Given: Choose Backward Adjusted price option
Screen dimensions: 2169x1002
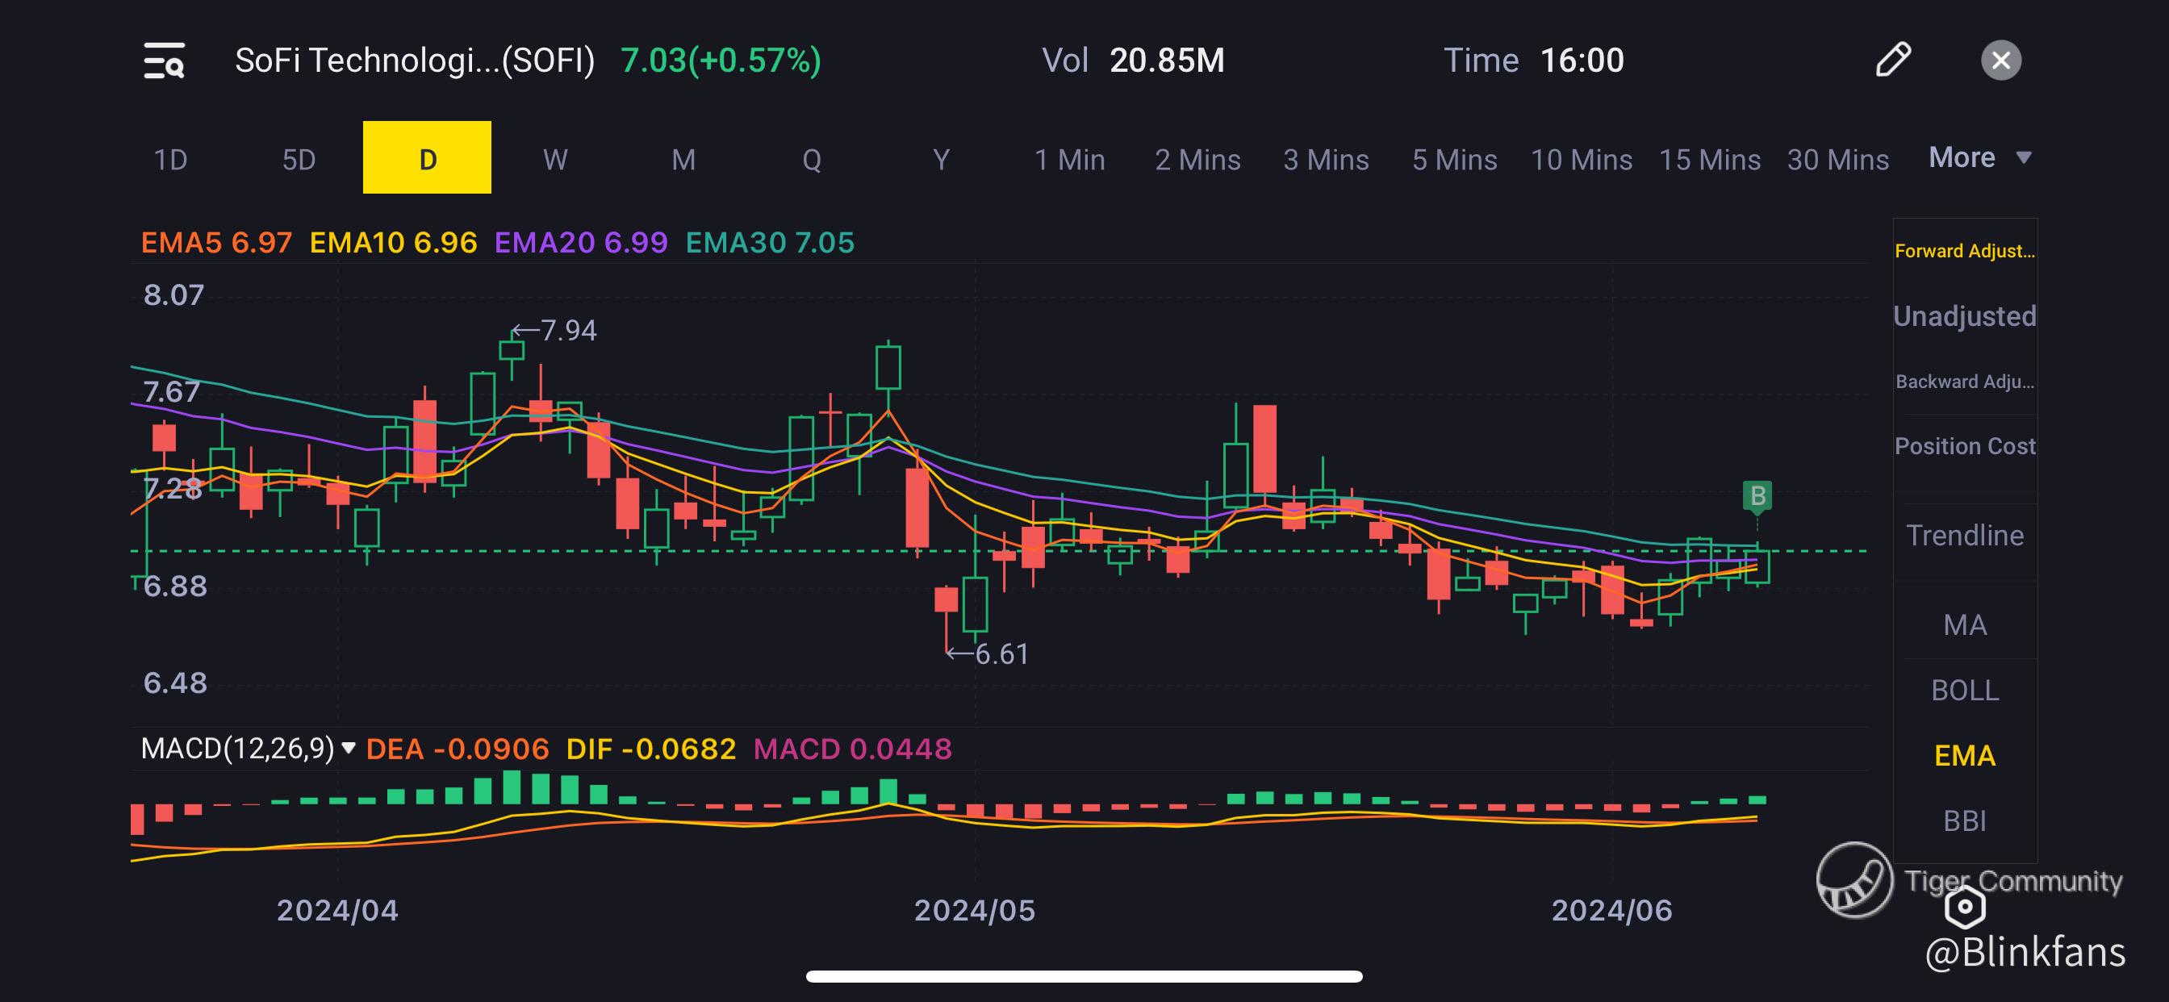Looking at the screenshot, I should (1964, 382).
